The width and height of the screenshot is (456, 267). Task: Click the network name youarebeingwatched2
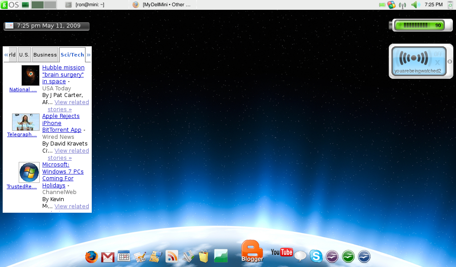(418, 71)
